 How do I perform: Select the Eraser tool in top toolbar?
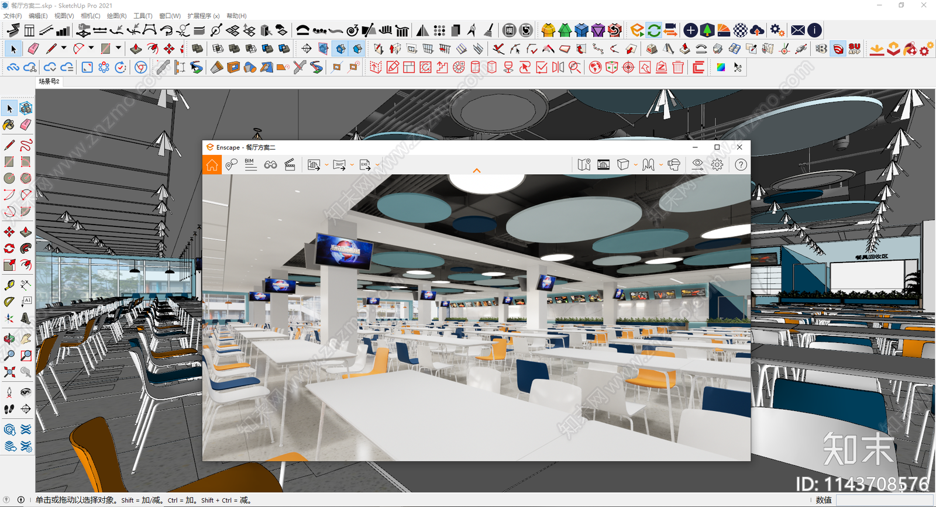pyautogui.click(x=33, y=49)
